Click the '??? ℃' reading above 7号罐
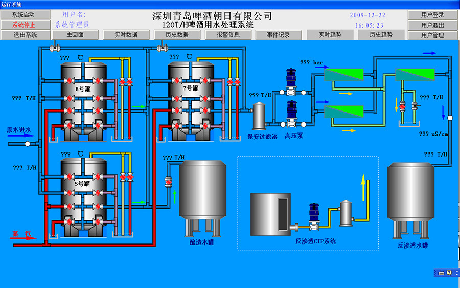Screen dimensions: 460x288 181,57
